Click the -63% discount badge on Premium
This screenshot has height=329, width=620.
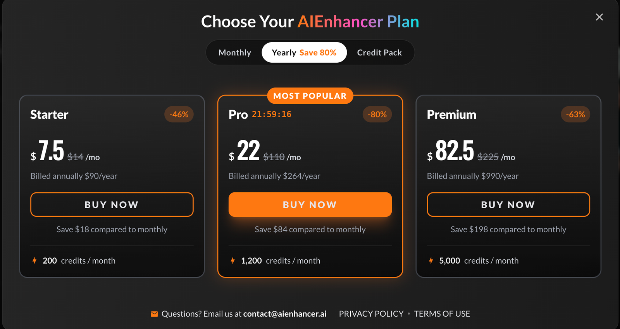pos(575,115)
